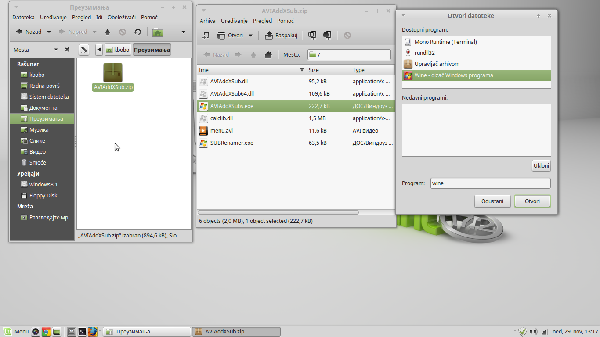Select Wine - dizač Windows programa

tap(476, 75)
